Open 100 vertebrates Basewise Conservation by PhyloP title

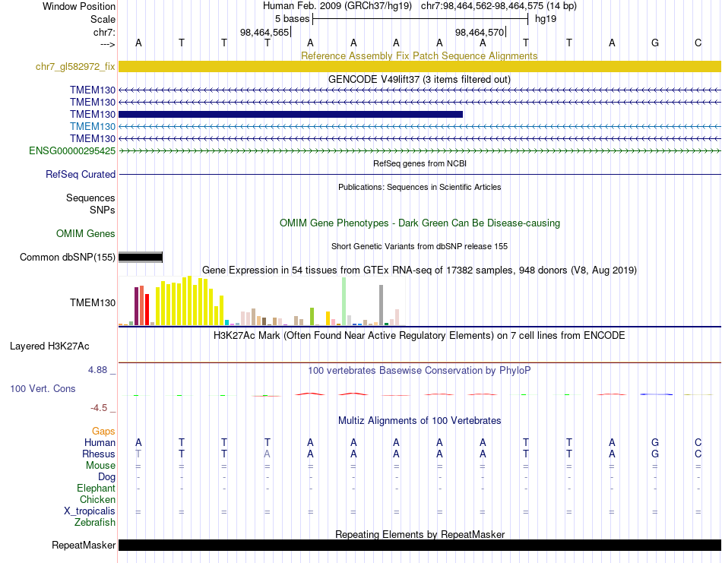pyautogui.click(x=419, y=370)
